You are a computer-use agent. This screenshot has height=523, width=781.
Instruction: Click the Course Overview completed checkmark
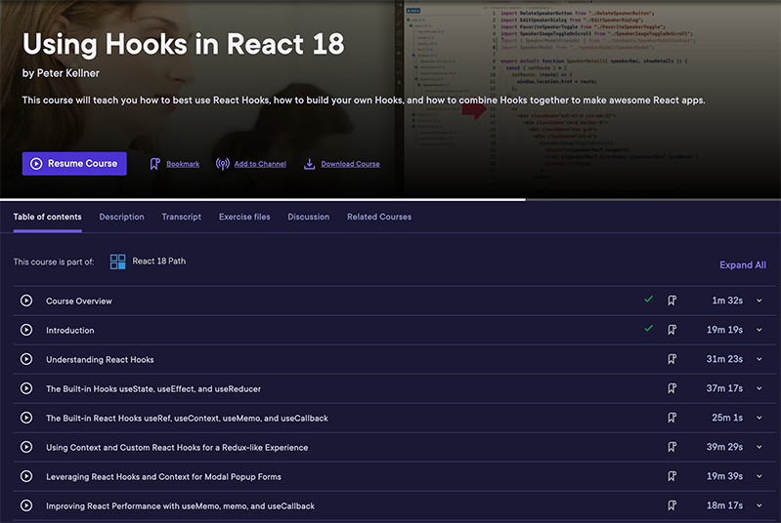click(x=648, y=300)
